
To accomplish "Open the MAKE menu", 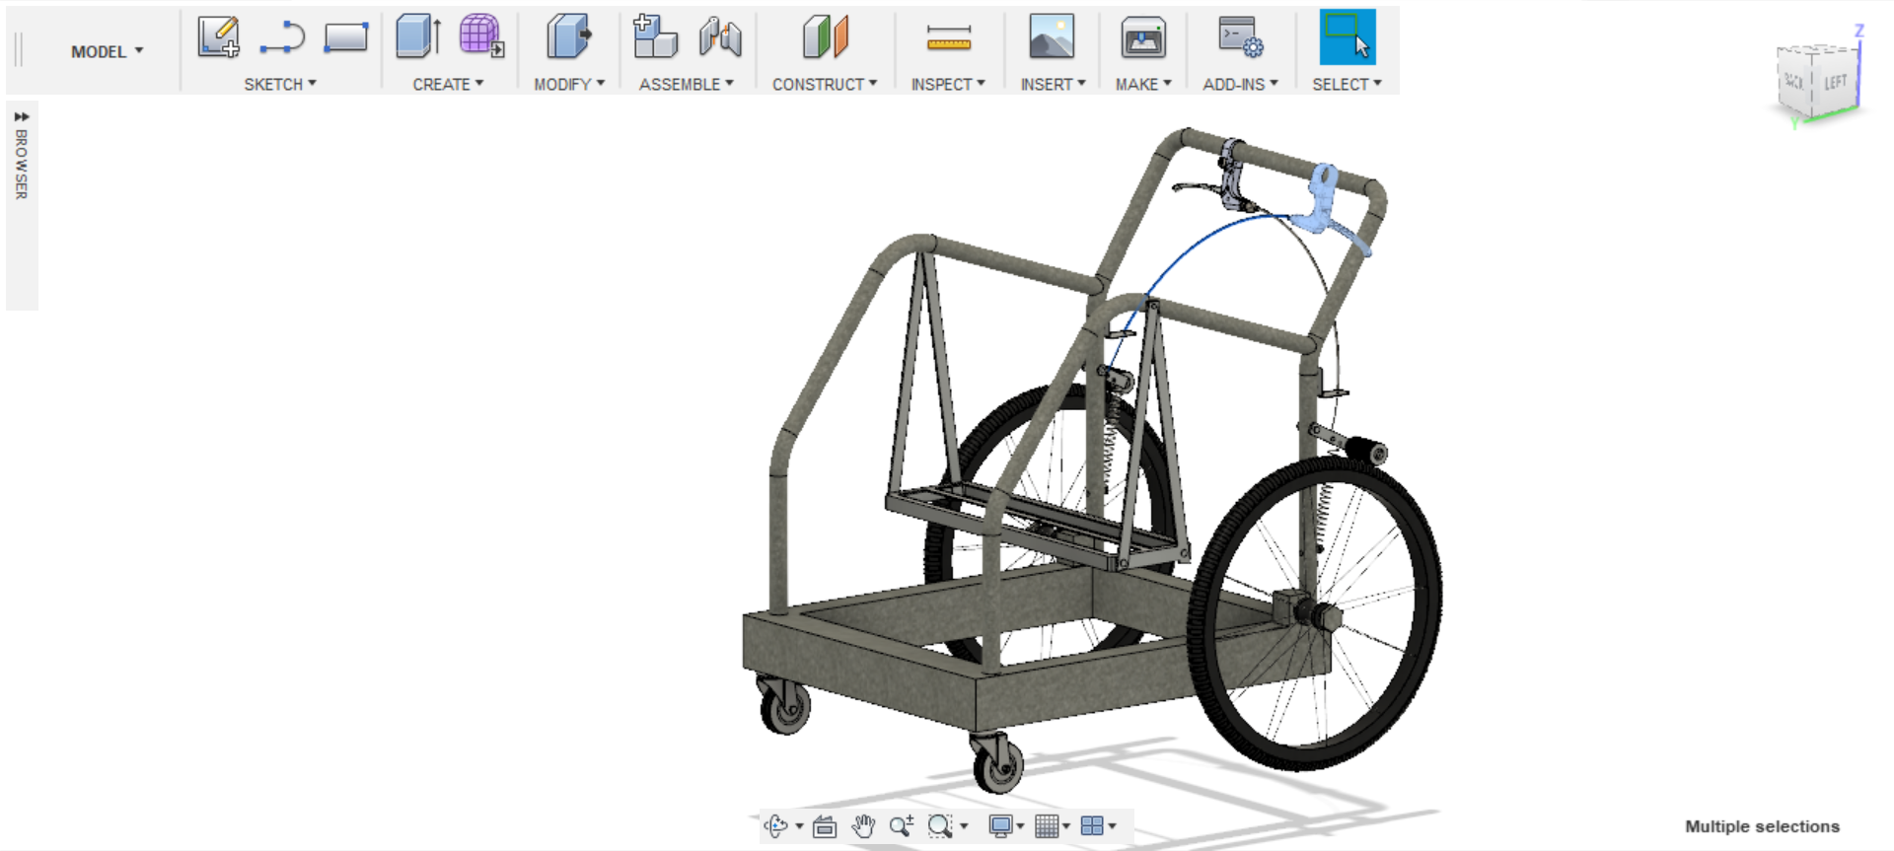I will [1143, 84].
